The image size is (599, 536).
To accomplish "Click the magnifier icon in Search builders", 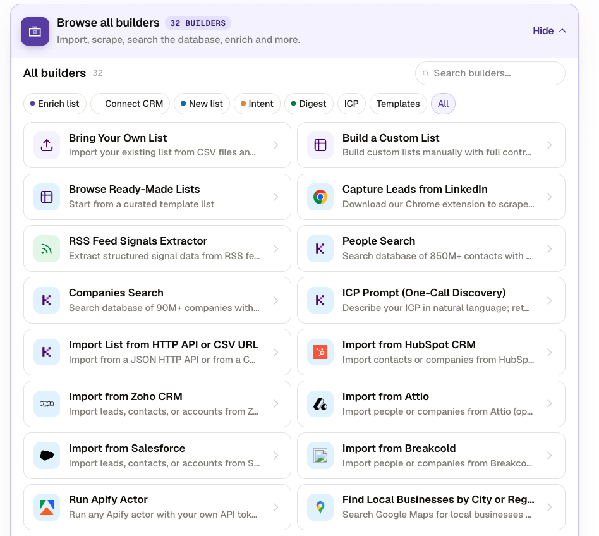I will [426, 73].
